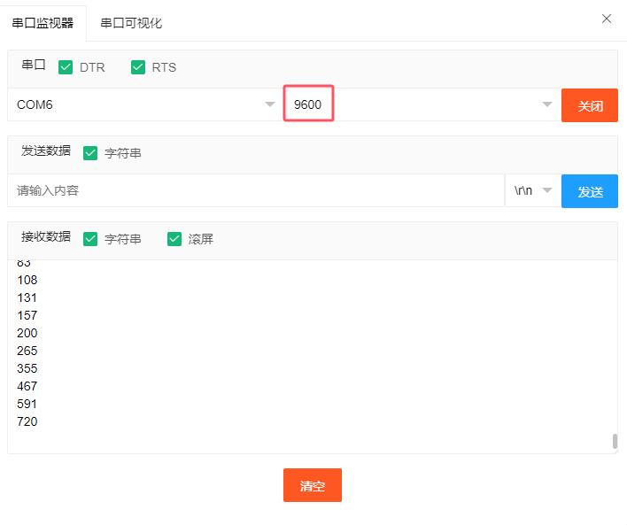Screen dimensions: 627x525
Task: Click received value 720
Action: click(27, 421)
